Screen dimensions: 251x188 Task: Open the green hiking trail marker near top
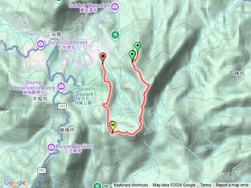point(115,35)
